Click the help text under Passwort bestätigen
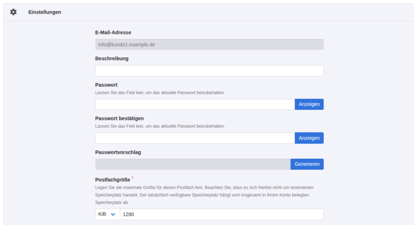The width and height of the screenshot is (414, 225). (160, 126)
